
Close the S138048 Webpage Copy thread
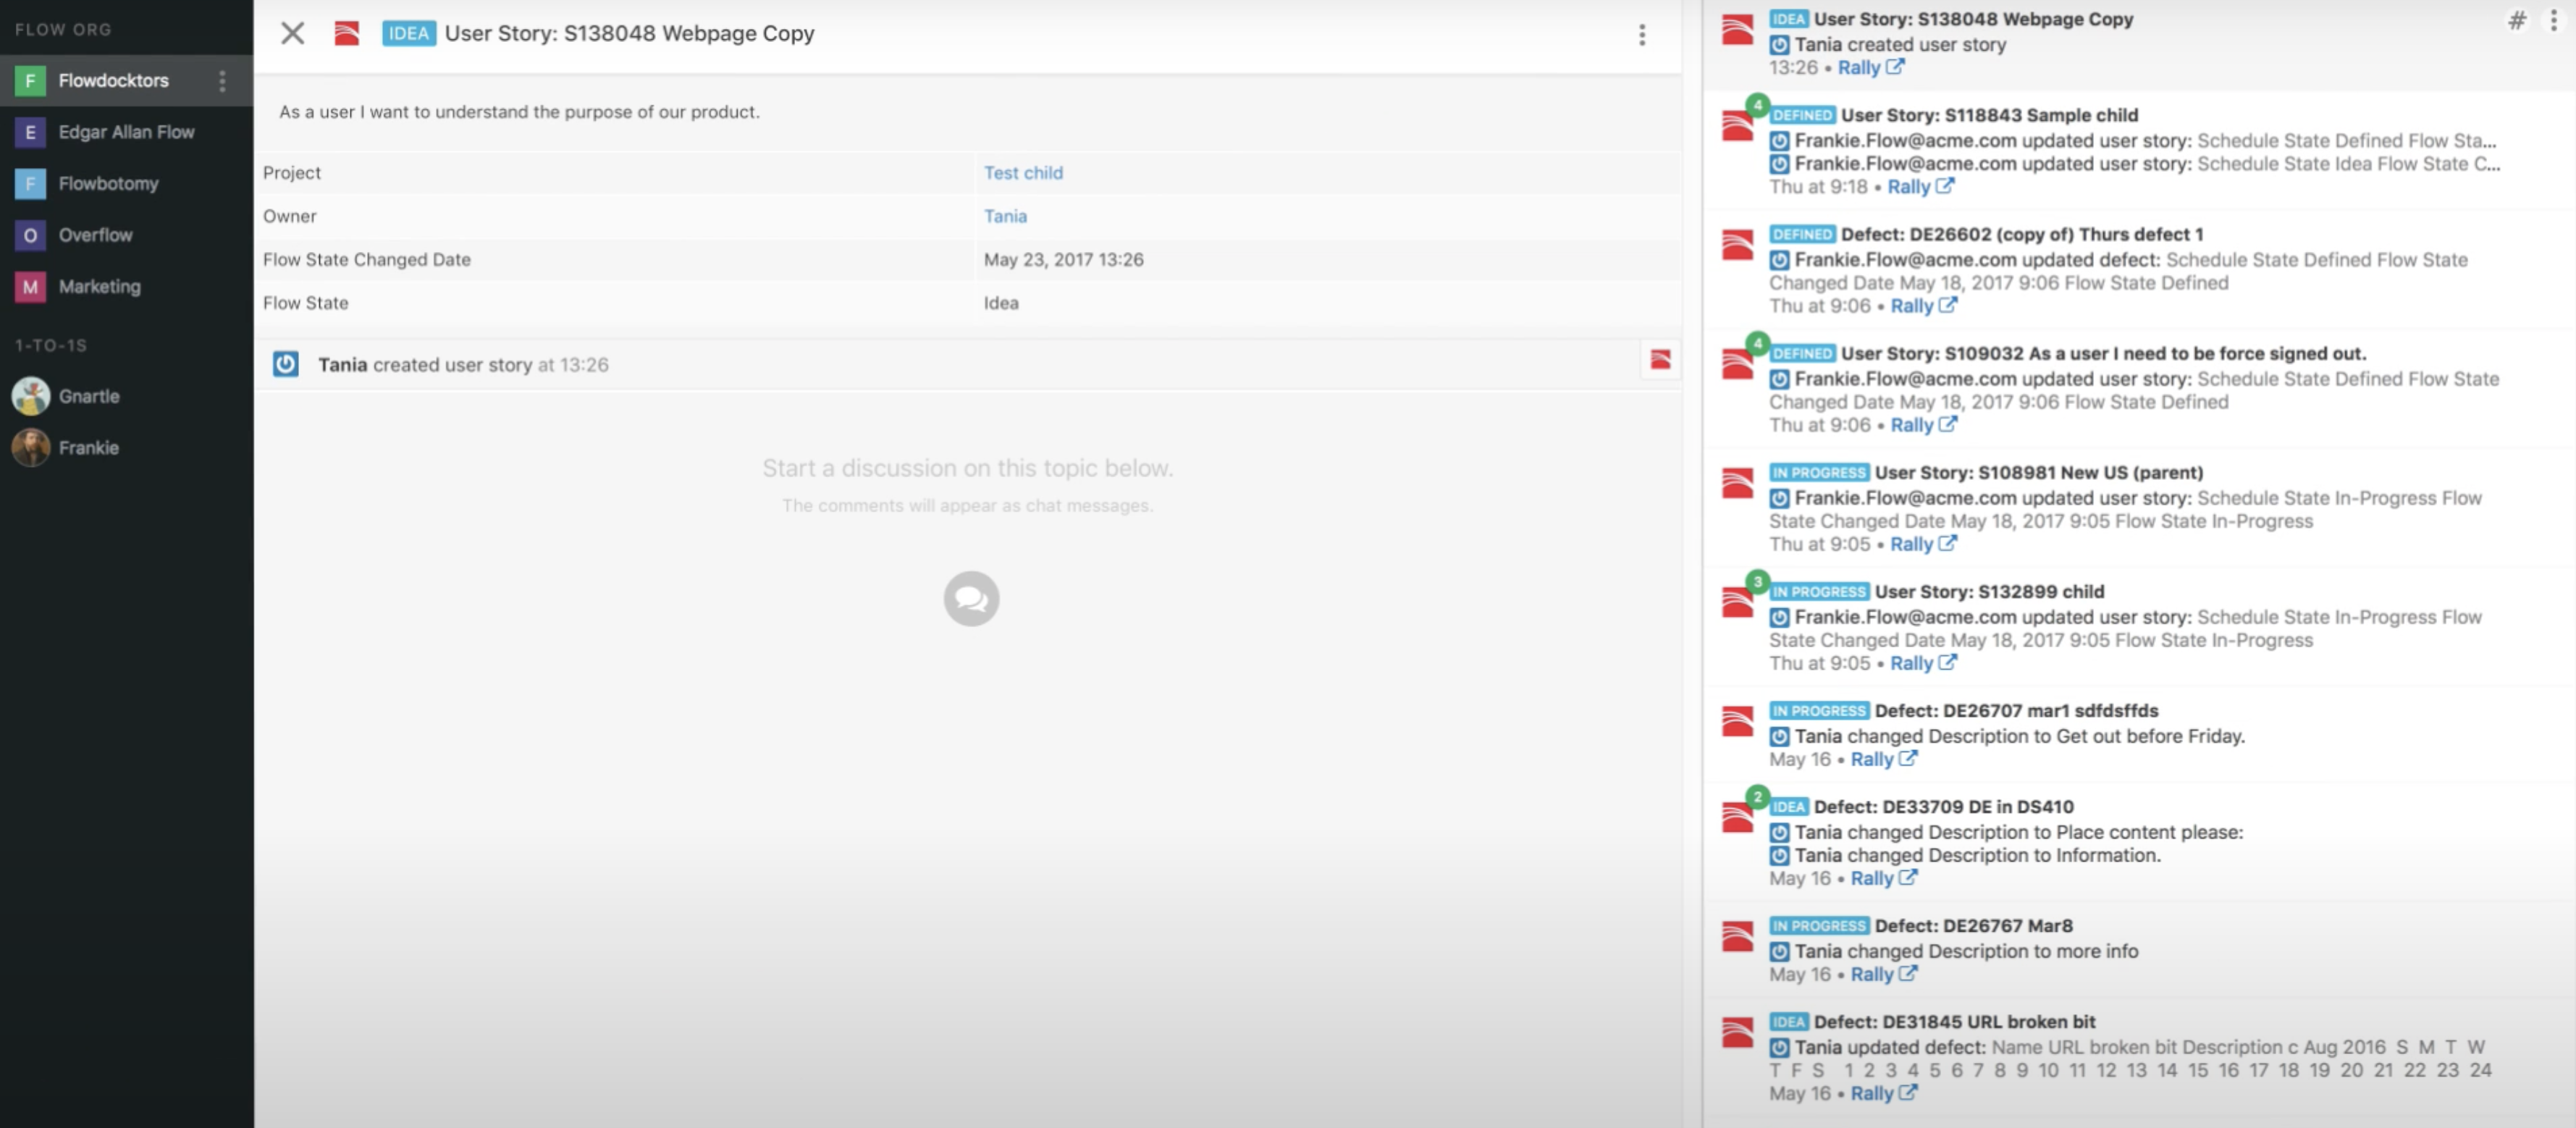[x=292, y=33]
